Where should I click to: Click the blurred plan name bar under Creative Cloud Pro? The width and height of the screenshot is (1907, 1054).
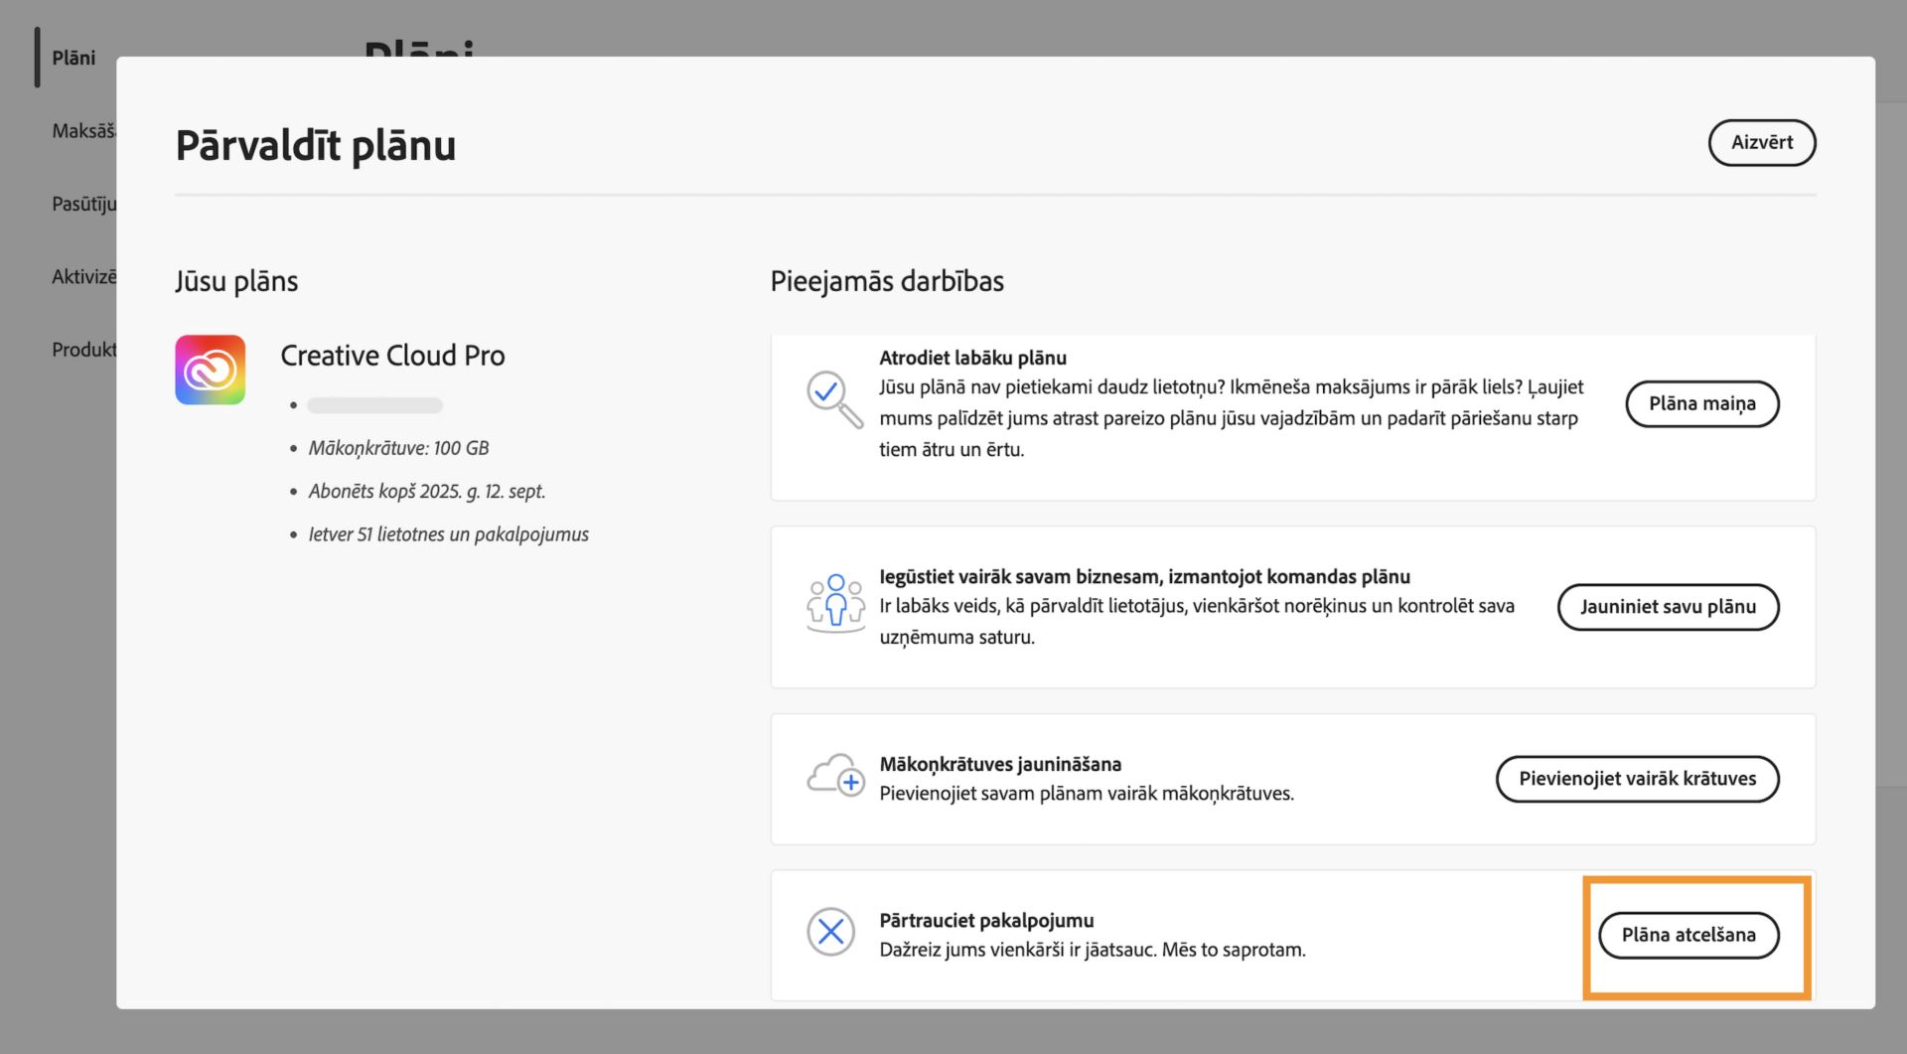click(x=374, y=404)
